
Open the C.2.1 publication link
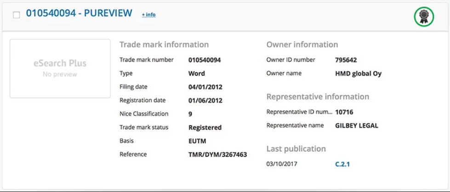[x=342, y=164]
